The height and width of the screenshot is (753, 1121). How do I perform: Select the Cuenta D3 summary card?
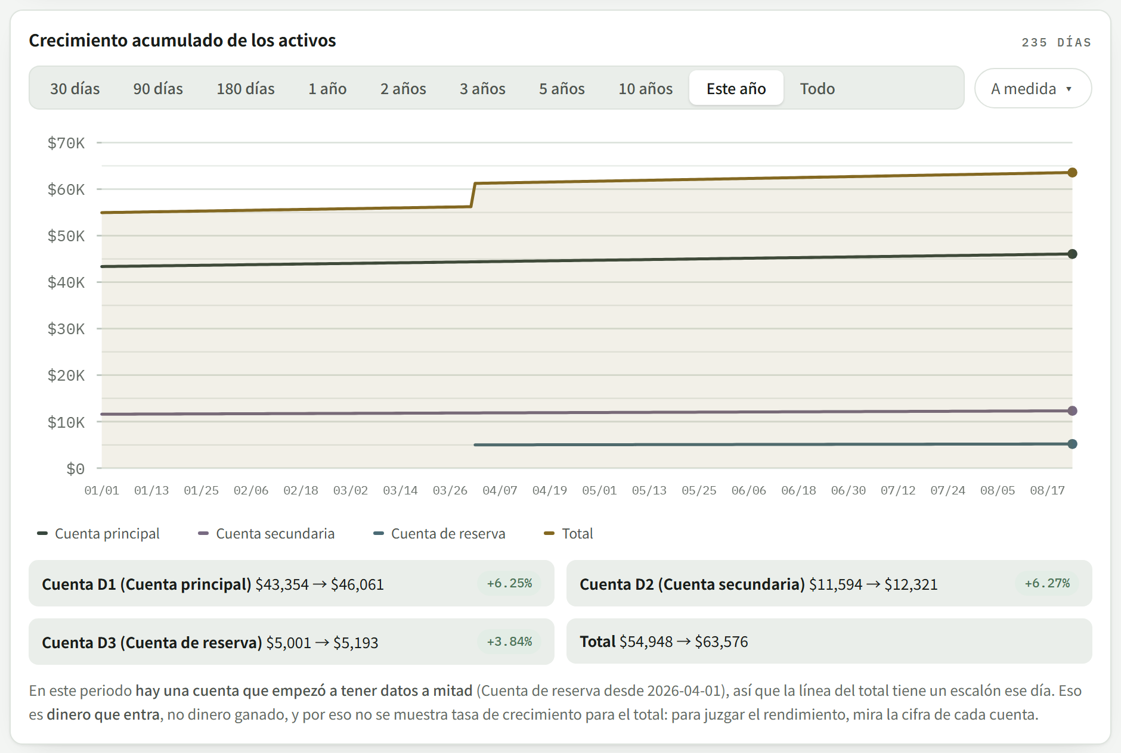click(x=292, y=642)
